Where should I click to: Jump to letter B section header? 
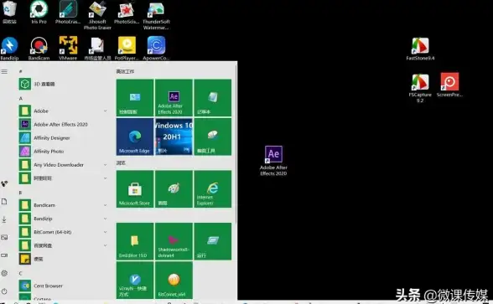coord(20,193)
